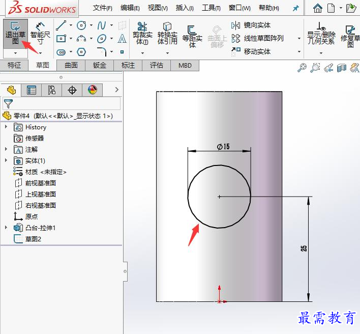
Task: Click Linear Sketch Pattern (线性草图阵列)
Action: click(x=257, y=38)
